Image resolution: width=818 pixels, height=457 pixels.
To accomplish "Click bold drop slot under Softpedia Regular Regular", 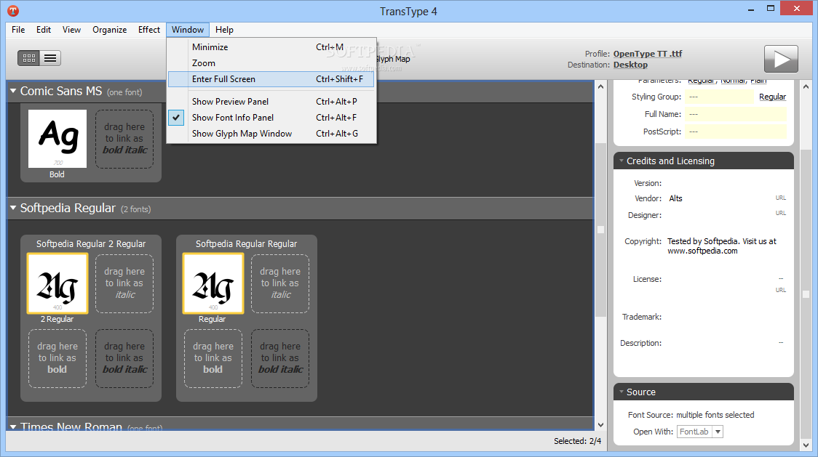I will (213, 358).
